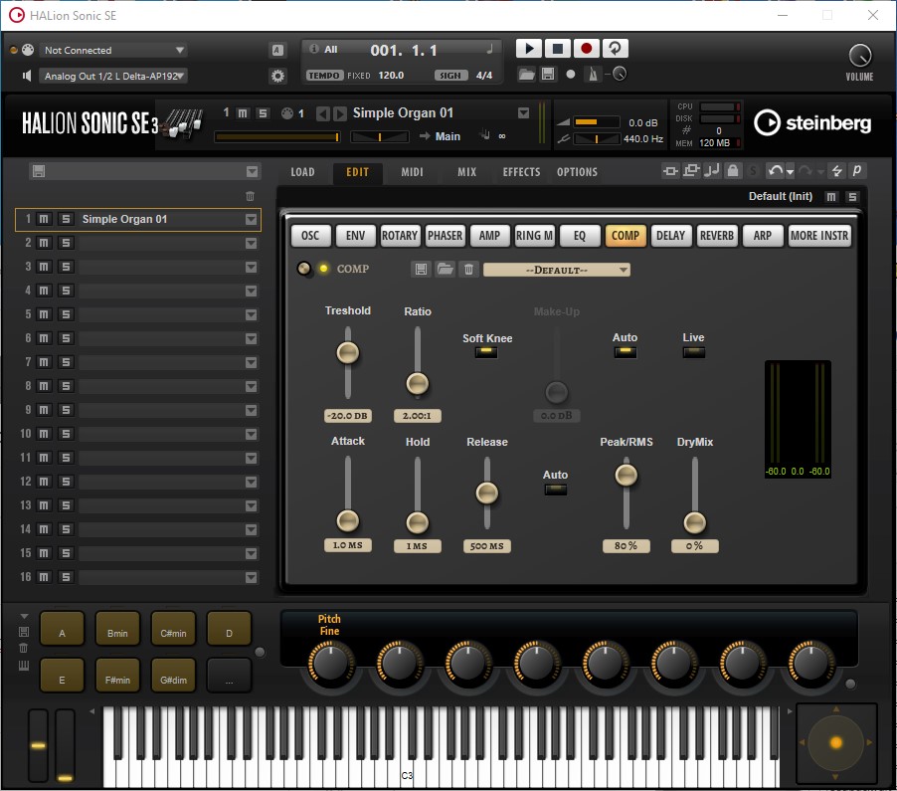Open the Not Connected MIDI input dropdown
Screen dimensions: 897x791
point(113,51)
